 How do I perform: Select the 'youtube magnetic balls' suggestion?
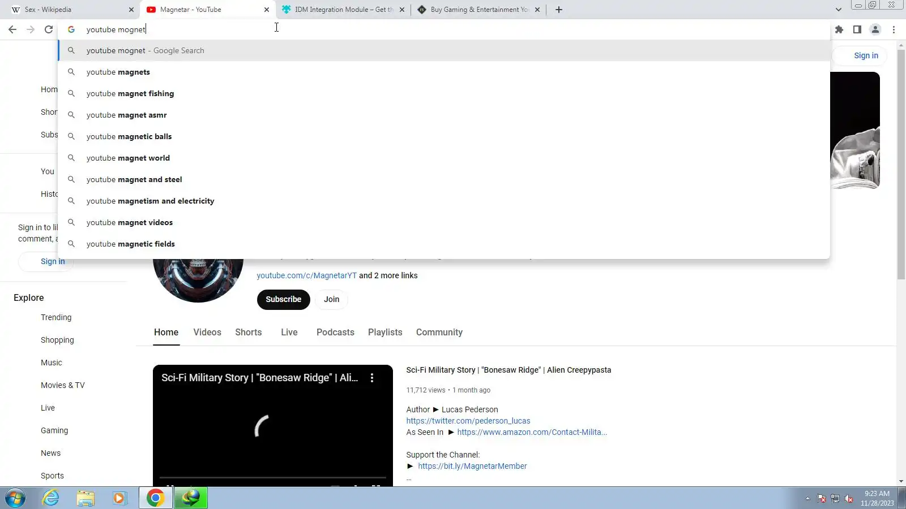click(x=444, y=136)
